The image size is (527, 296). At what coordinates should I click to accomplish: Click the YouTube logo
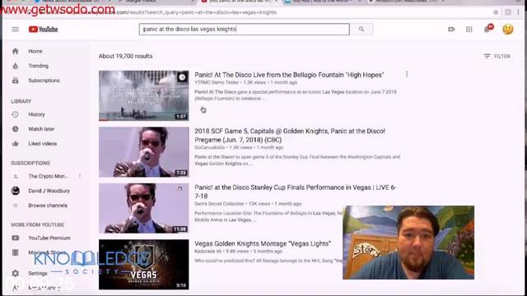click(x=43, y=30)
